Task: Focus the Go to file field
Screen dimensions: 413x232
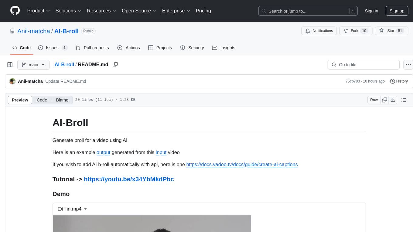Action: pos(364,65)
